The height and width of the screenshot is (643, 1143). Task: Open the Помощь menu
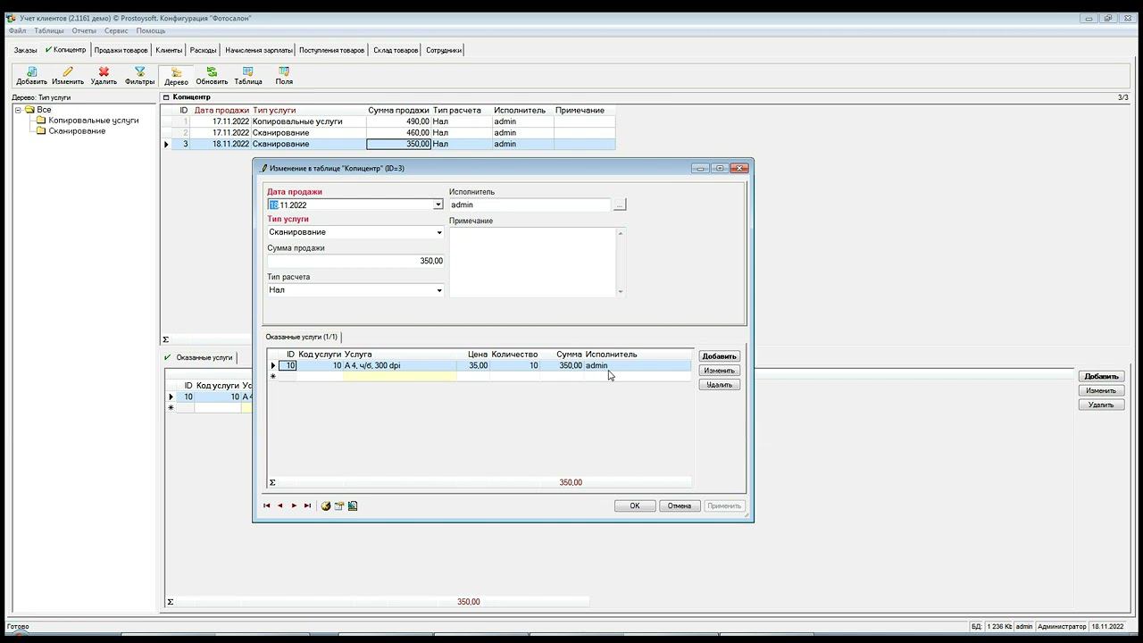point(151,31)
